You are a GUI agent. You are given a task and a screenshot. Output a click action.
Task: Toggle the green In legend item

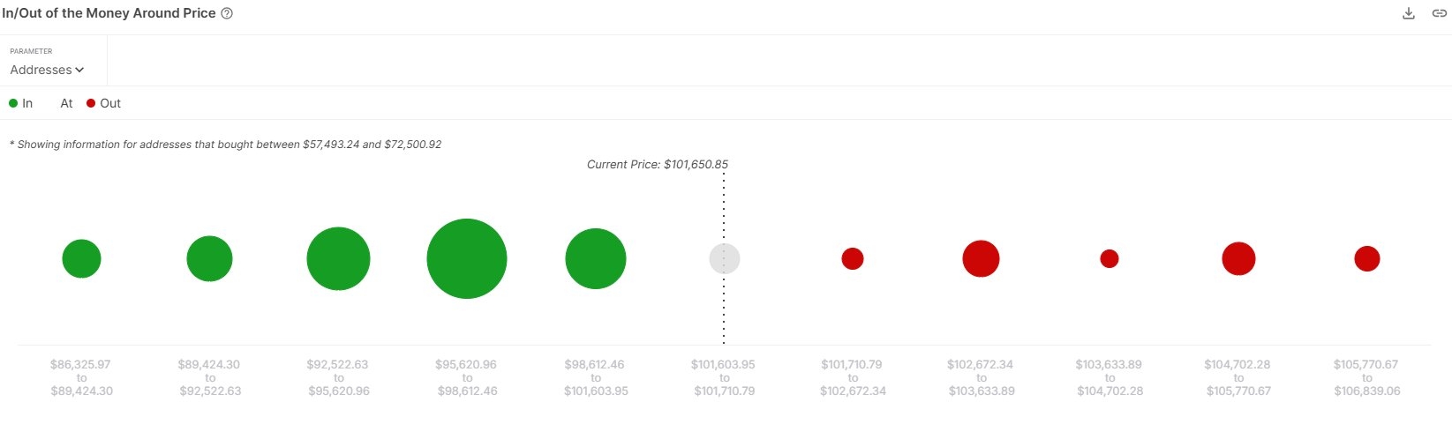21,103
